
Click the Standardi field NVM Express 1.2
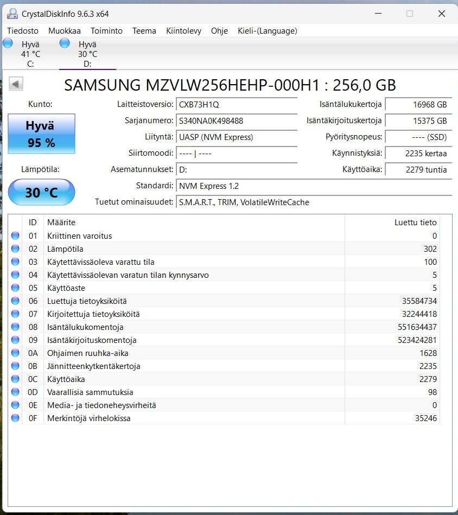tap(314, 186)
